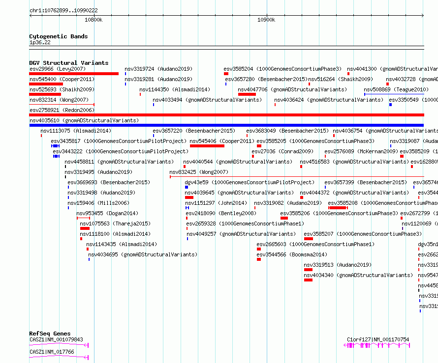Click nsv832425 (Wong2007) label
The width and height of the screenshot is (438, 363).
point(199,172)
